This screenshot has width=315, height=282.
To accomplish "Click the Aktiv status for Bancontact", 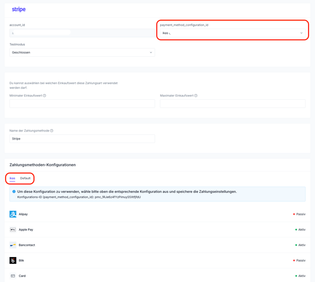I will point(300,245).
